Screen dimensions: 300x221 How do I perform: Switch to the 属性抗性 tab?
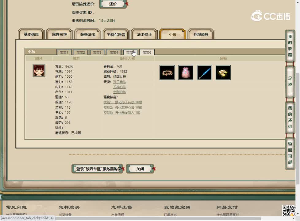(x=59, y=35)
